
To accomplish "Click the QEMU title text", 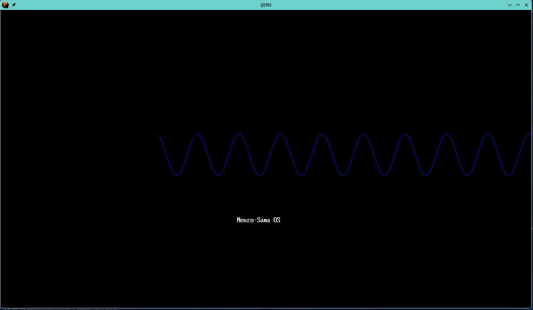I will pyautogui.click(x=266, y=5).
